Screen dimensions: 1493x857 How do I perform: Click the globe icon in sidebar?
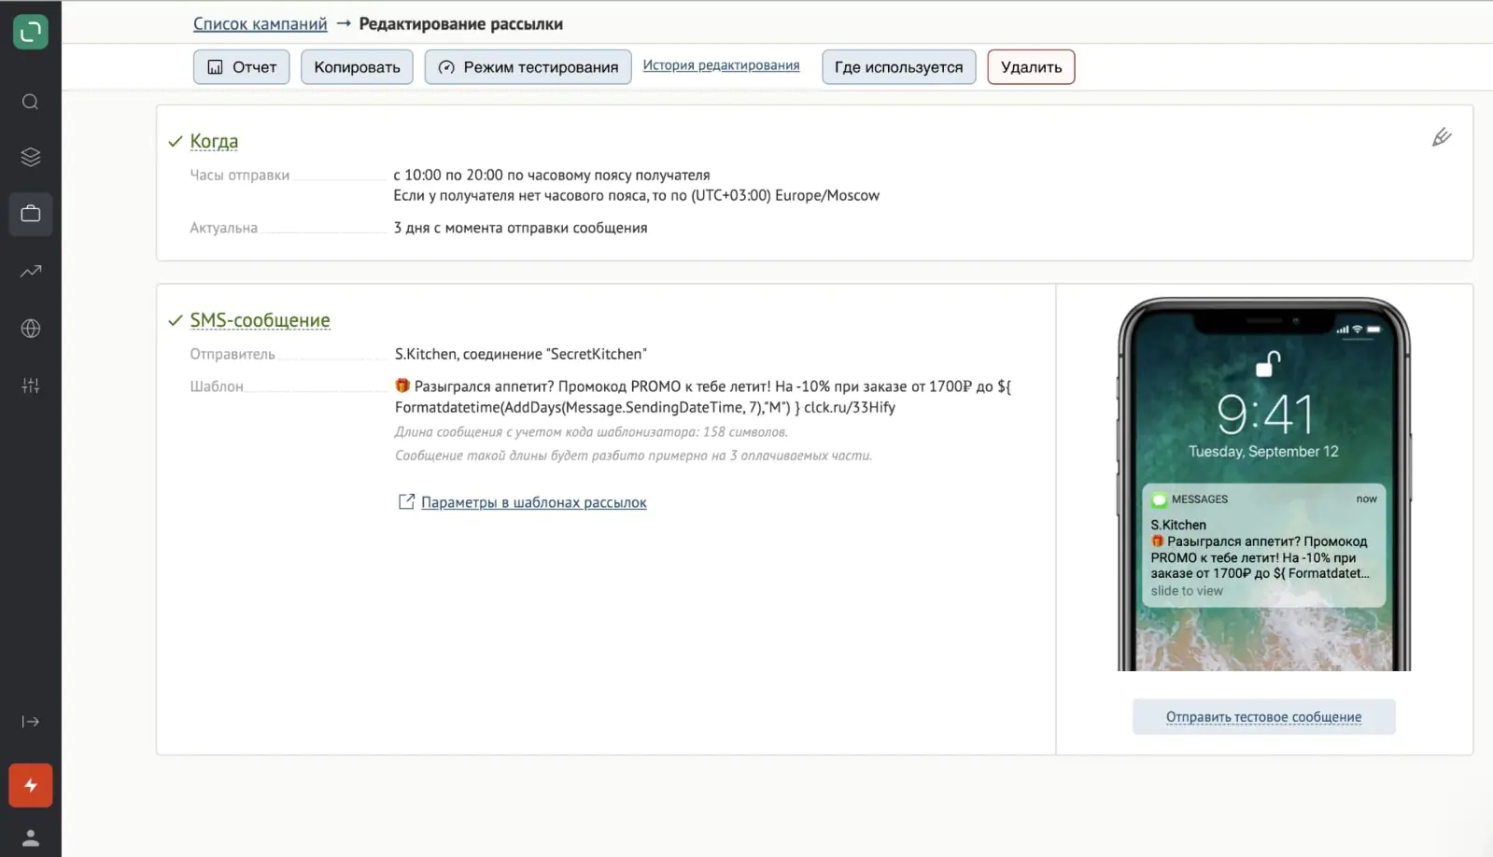30,329
